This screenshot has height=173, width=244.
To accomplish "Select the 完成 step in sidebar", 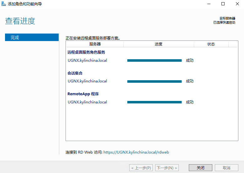I will pyautogui.click(x=32, y=38).
